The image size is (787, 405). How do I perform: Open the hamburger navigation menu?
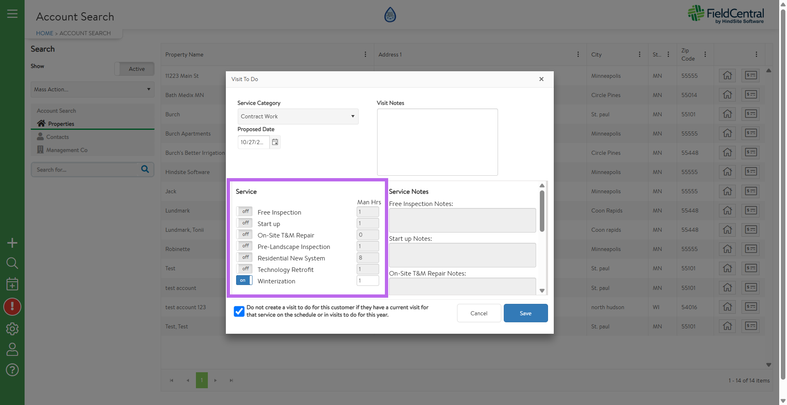pos(12,14)
